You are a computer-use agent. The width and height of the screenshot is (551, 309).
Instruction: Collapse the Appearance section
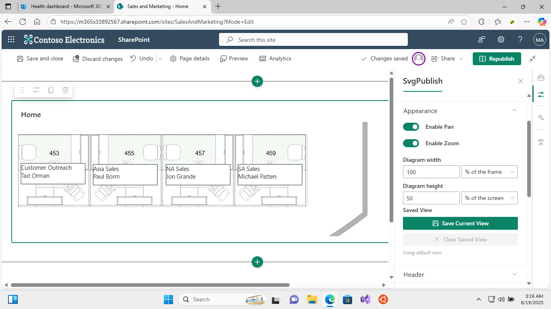tap(515, 111)
